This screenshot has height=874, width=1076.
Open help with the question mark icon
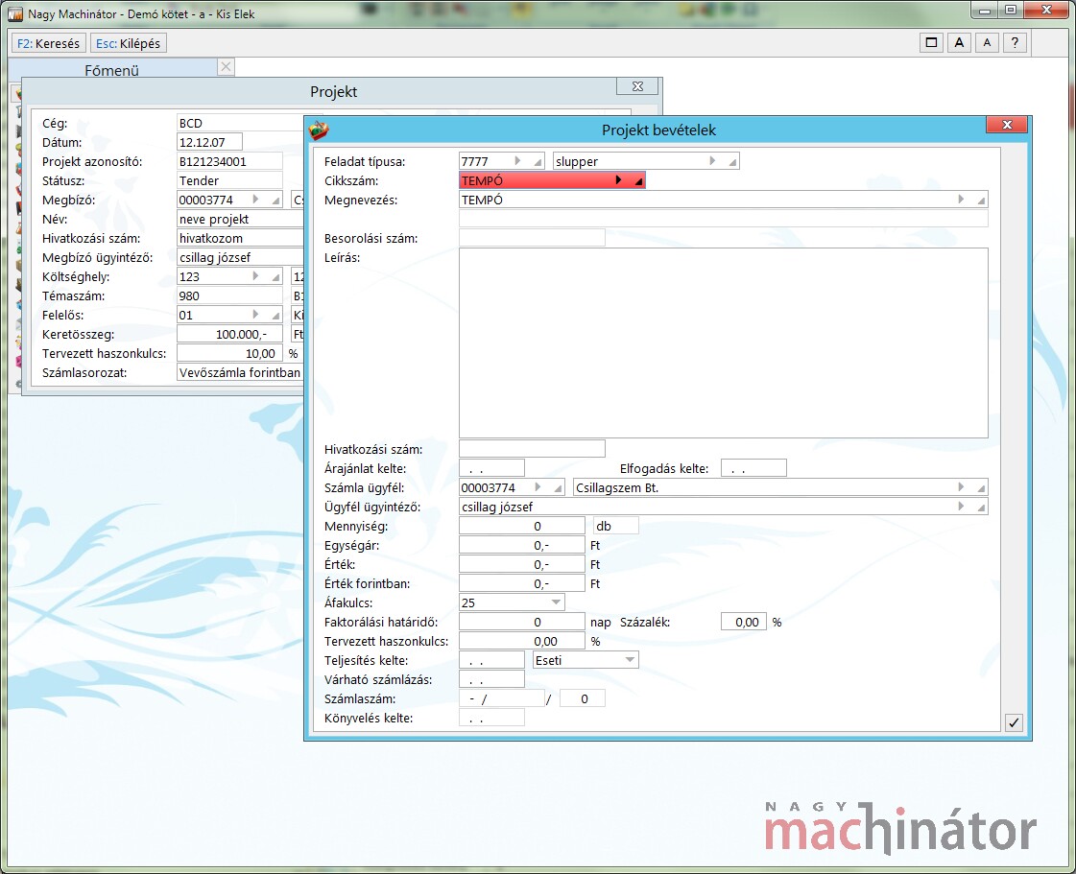point(1015,42)
